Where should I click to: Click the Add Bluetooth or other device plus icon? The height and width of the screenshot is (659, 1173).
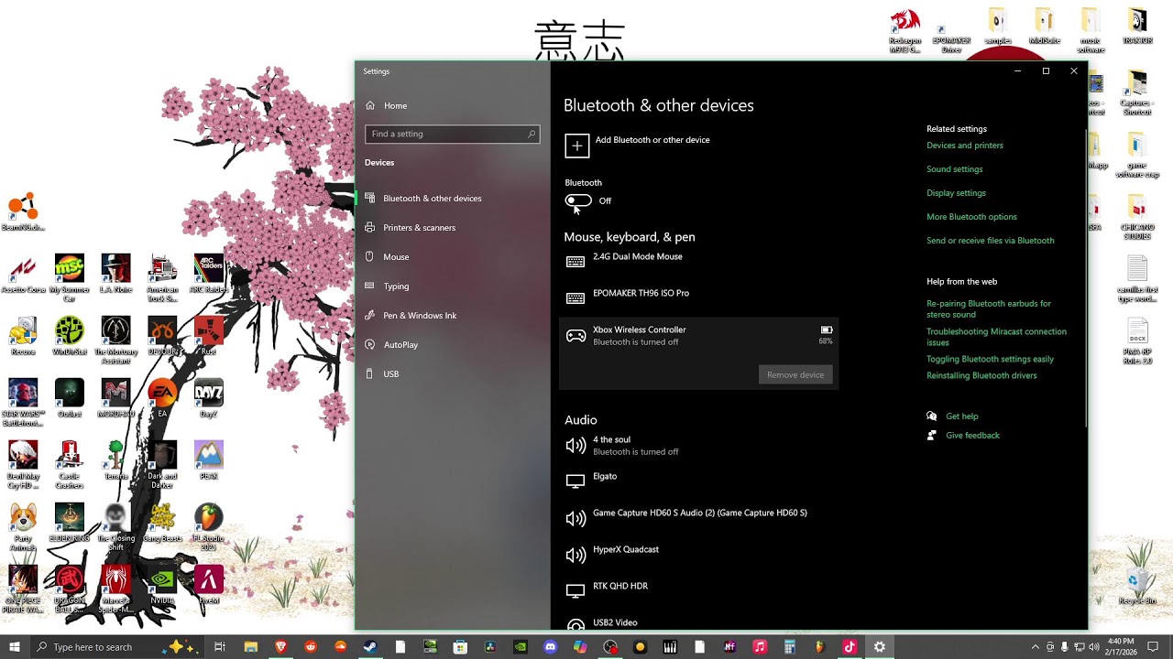[576, 146]
